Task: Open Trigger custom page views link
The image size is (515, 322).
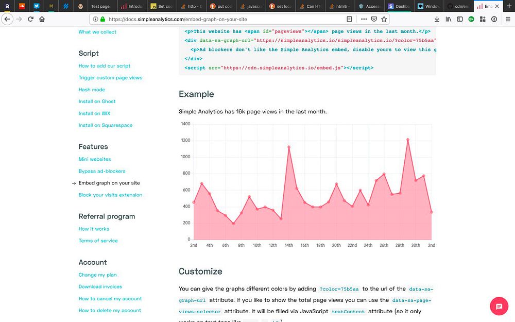Action: (x=110, y=78)
